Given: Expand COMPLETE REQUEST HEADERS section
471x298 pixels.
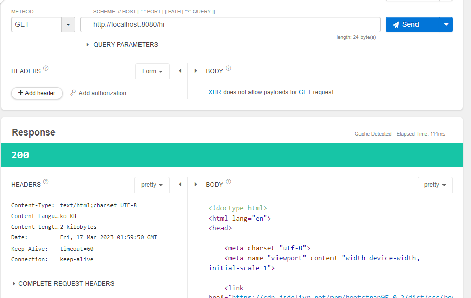Looking at the screenshot, I should tap(63, 284).
